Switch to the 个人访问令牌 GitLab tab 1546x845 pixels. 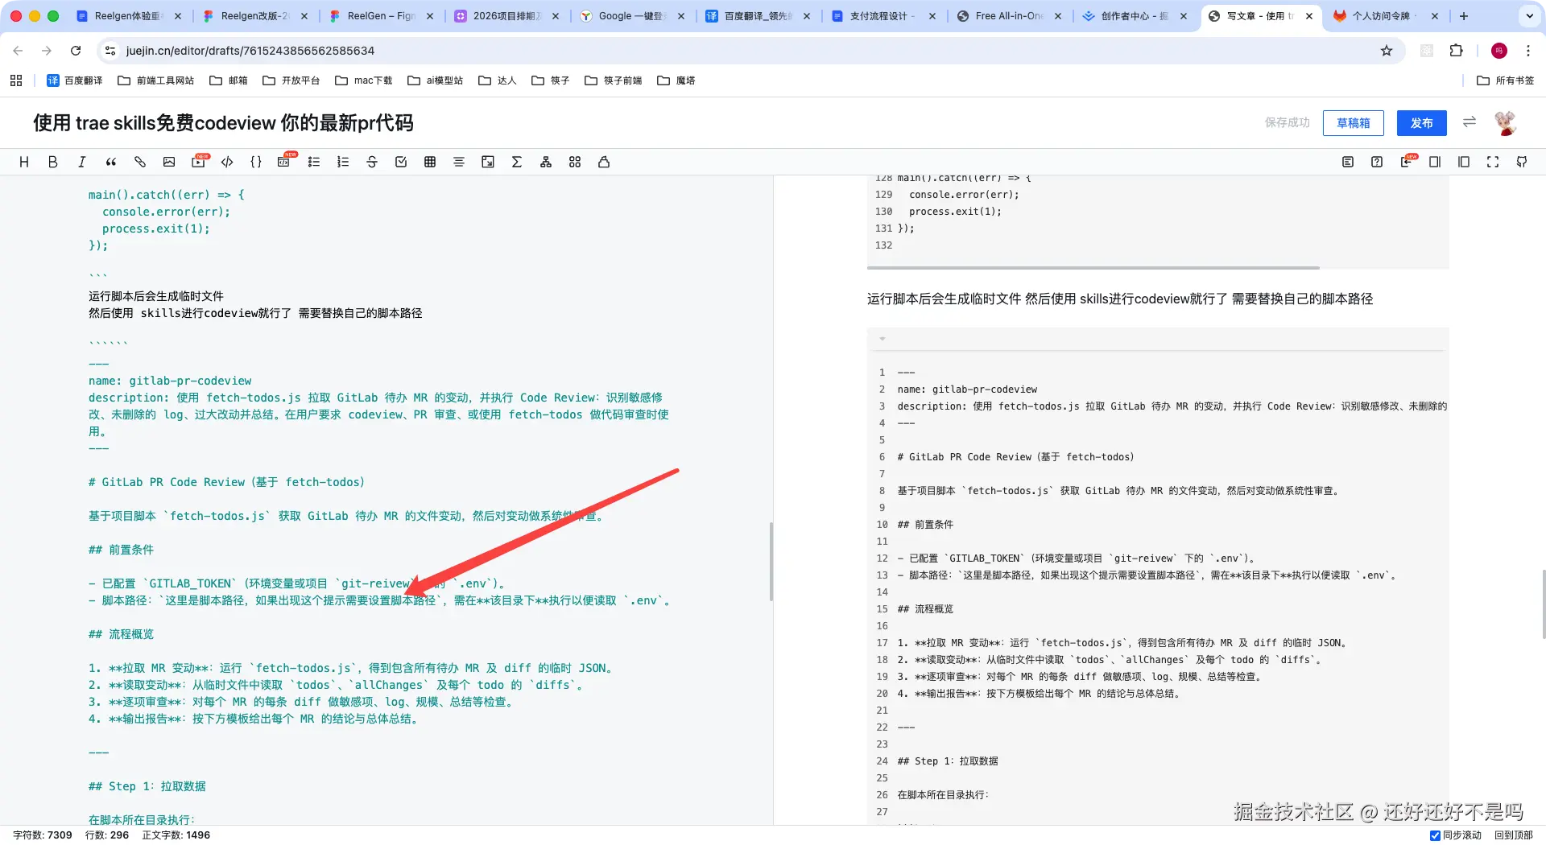click(x=1387, y=16)
